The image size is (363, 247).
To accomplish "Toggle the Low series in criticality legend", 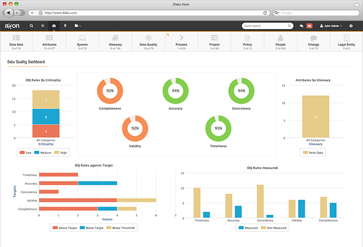I will click(x=26, y=153).
